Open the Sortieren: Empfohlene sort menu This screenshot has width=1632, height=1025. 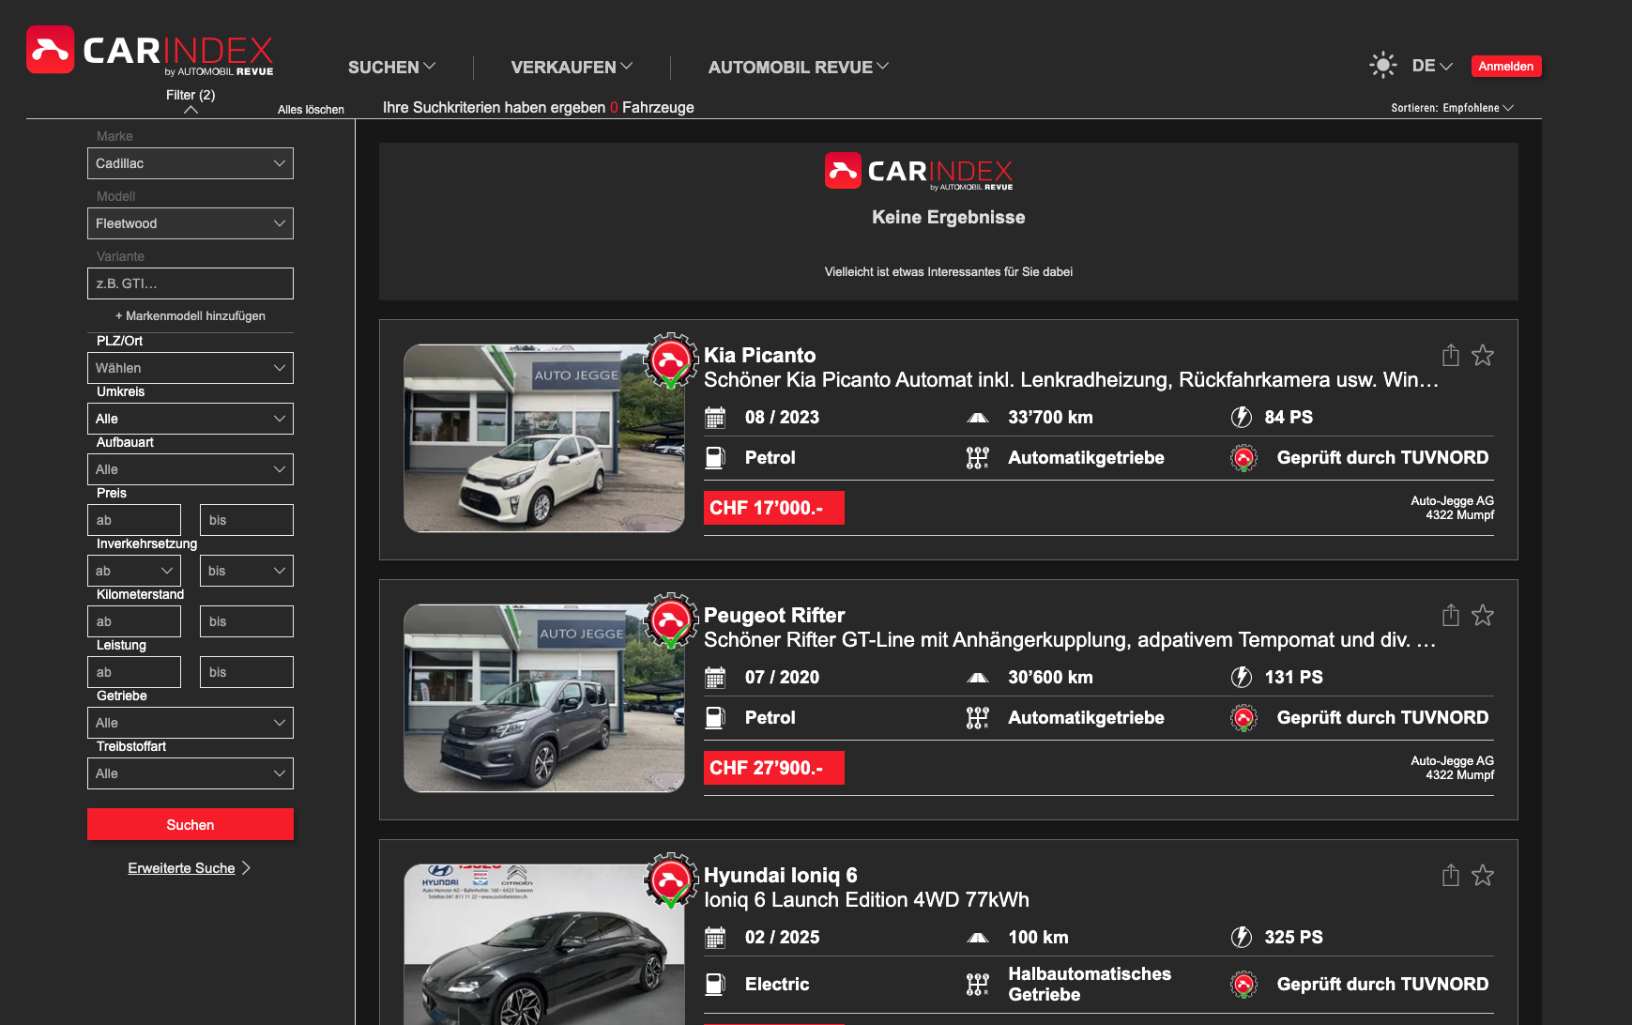1452,108
